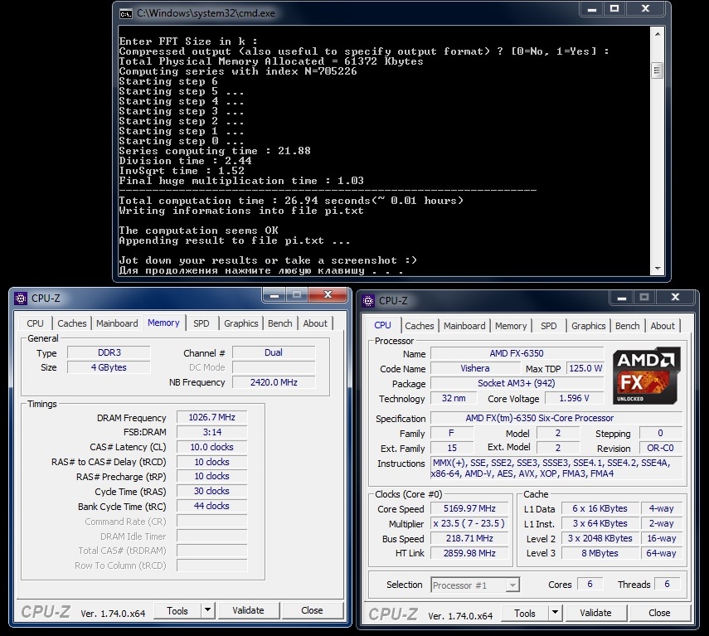This screenshot has width=709, height=636.
Task: Minimize the left CPU-Z window
Action: pos(274,296)
